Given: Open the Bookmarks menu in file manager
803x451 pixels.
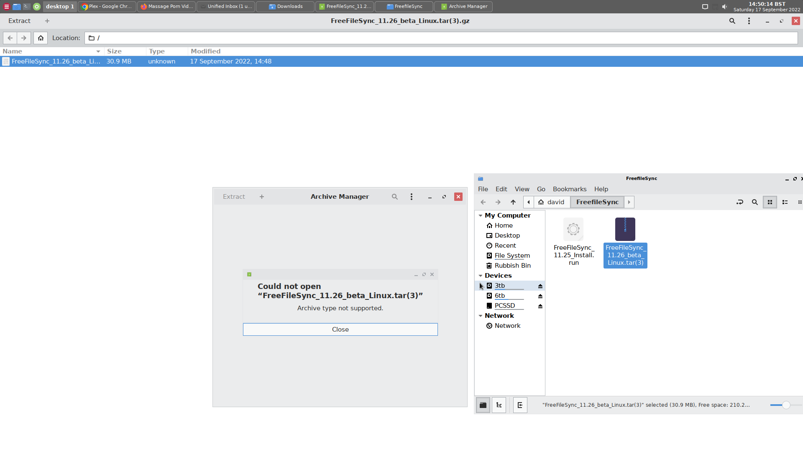Looking at the screenshot, I should click(570, 189).
